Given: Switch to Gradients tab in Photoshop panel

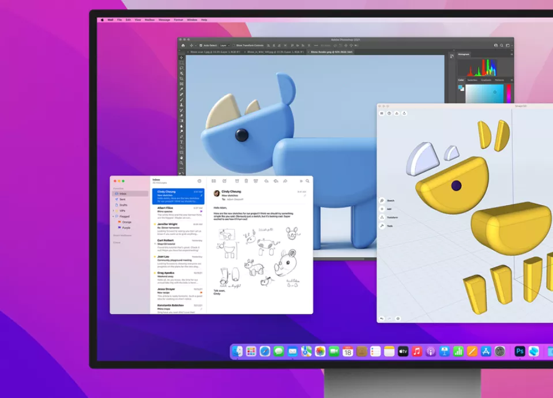Looking at the screenshot, I should pos(486,80).
